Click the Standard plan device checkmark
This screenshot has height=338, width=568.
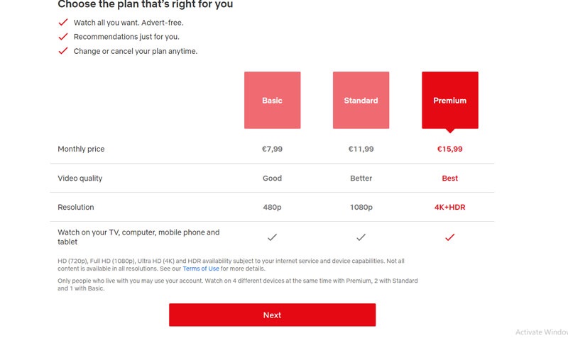tap(361, 237)
